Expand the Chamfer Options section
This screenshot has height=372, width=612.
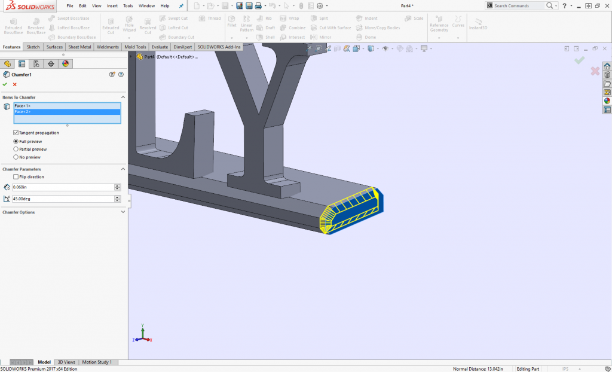pyautogui.click(x=123, y=212)
